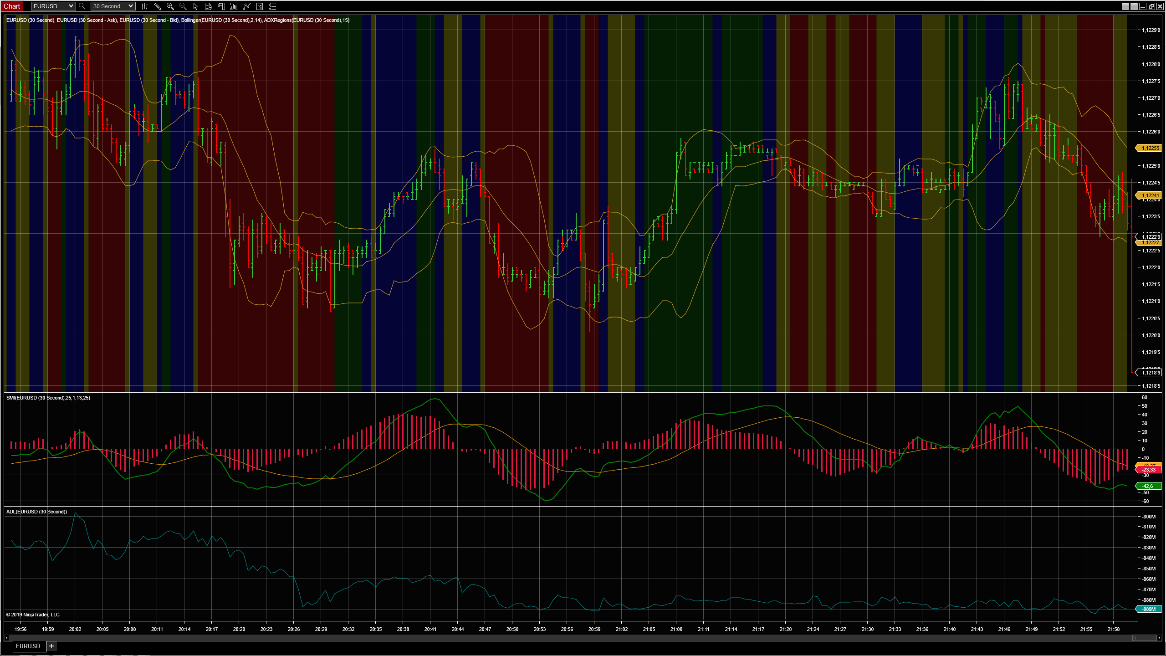1166x656 pixels.
Task: Click the first gray link swatch
Action: 1125,6
